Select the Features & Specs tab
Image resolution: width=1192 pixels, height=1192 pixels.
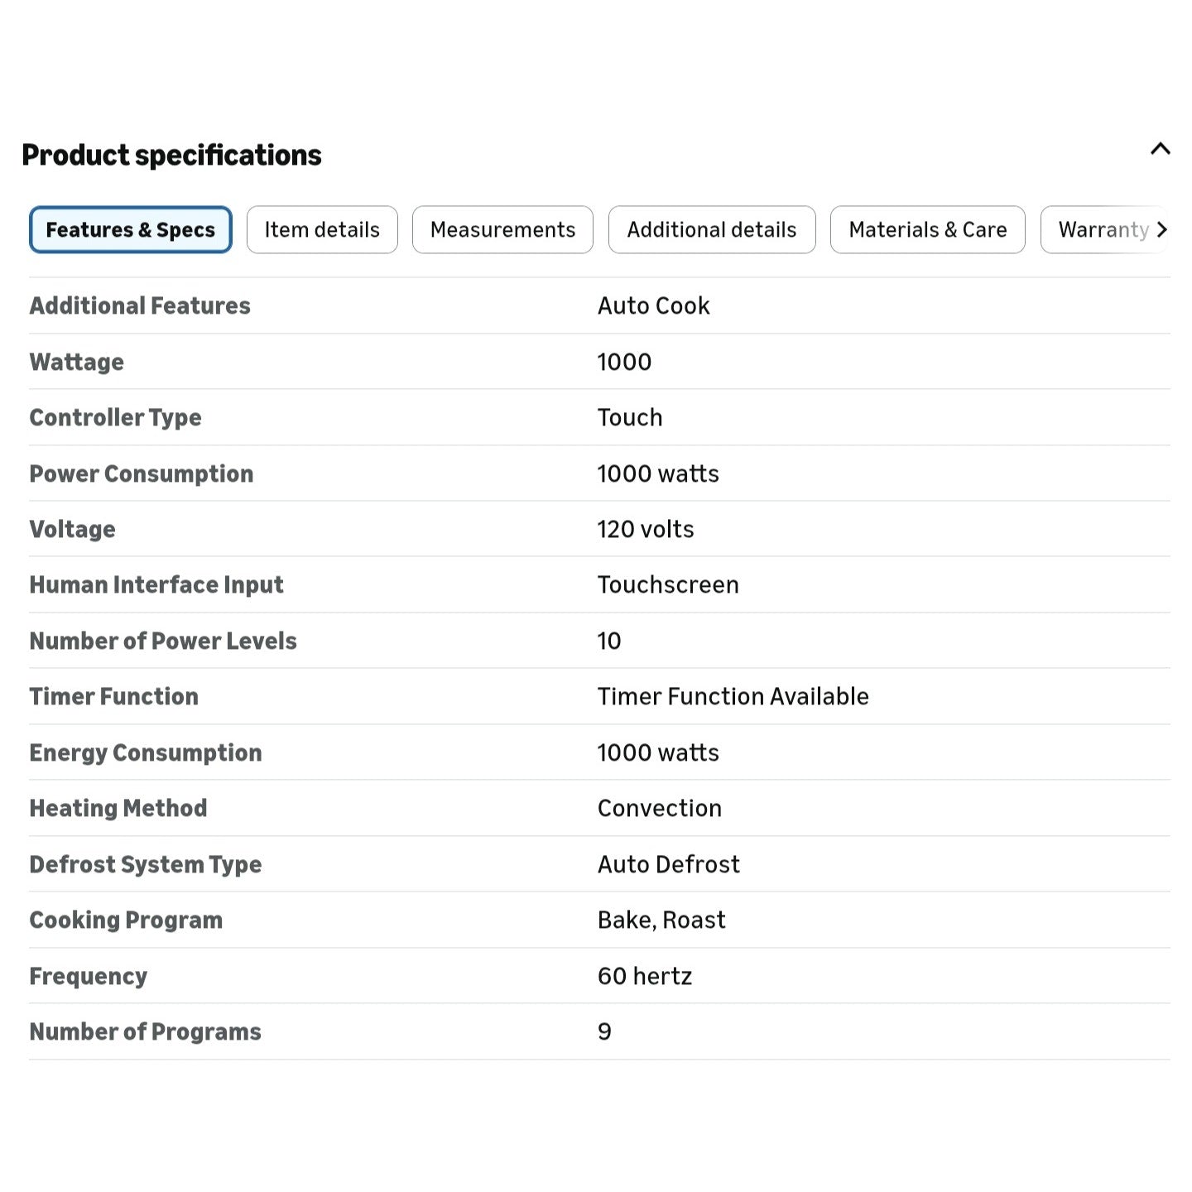131,229
